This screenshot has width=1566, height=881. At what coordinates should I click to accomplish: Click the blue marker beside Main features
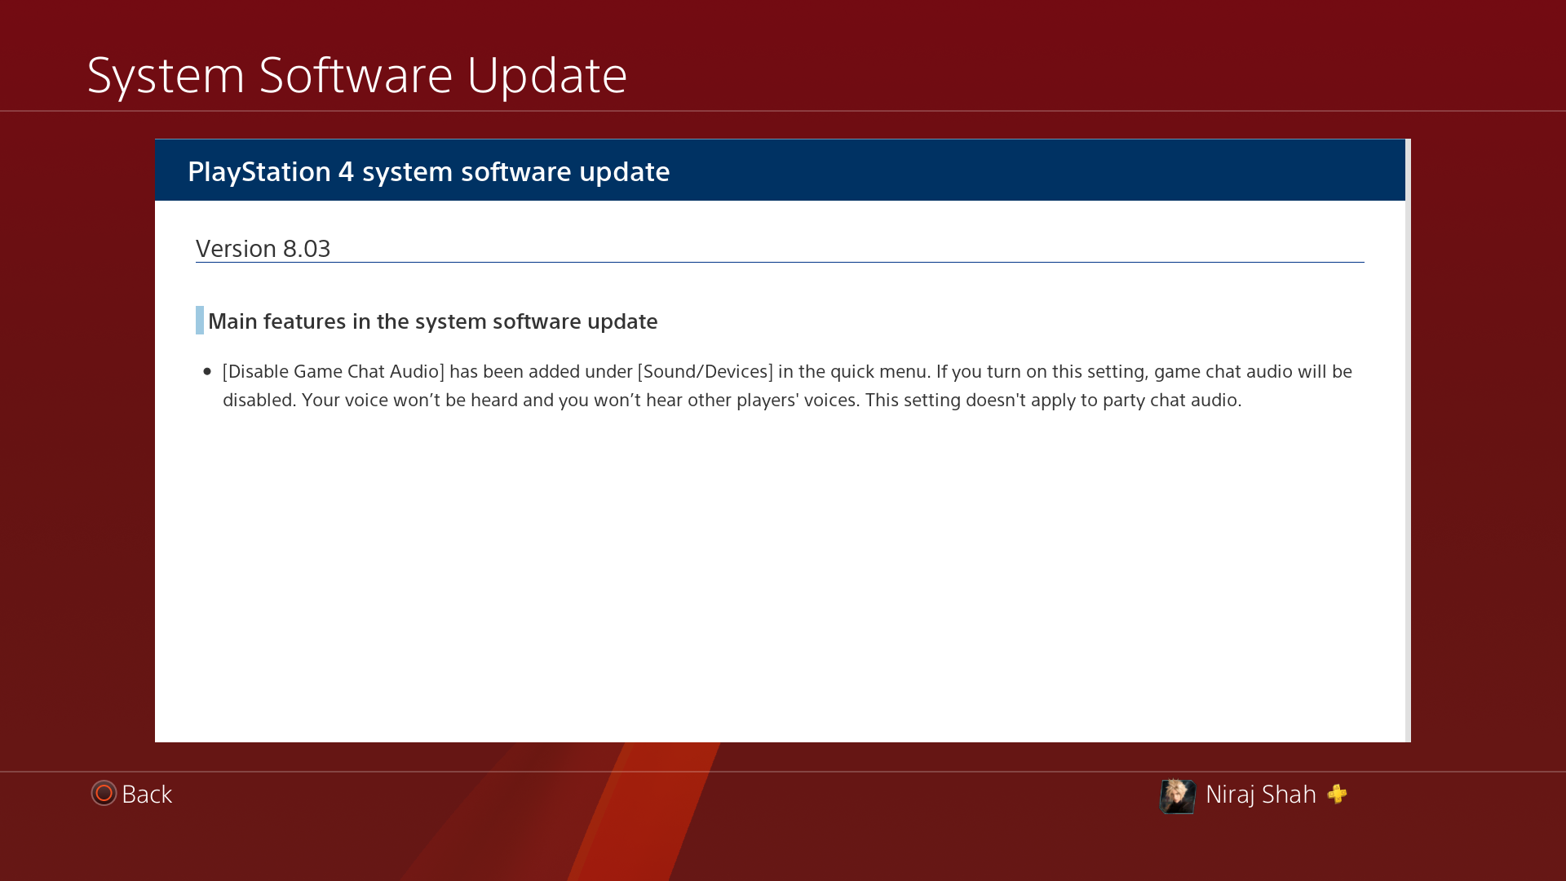coord(199,321)
